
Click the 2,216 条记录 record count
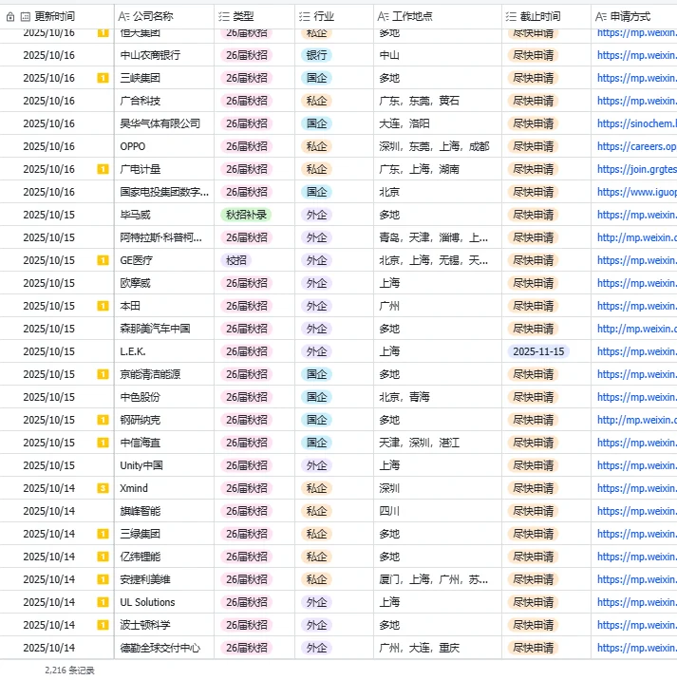pos(69,671)
